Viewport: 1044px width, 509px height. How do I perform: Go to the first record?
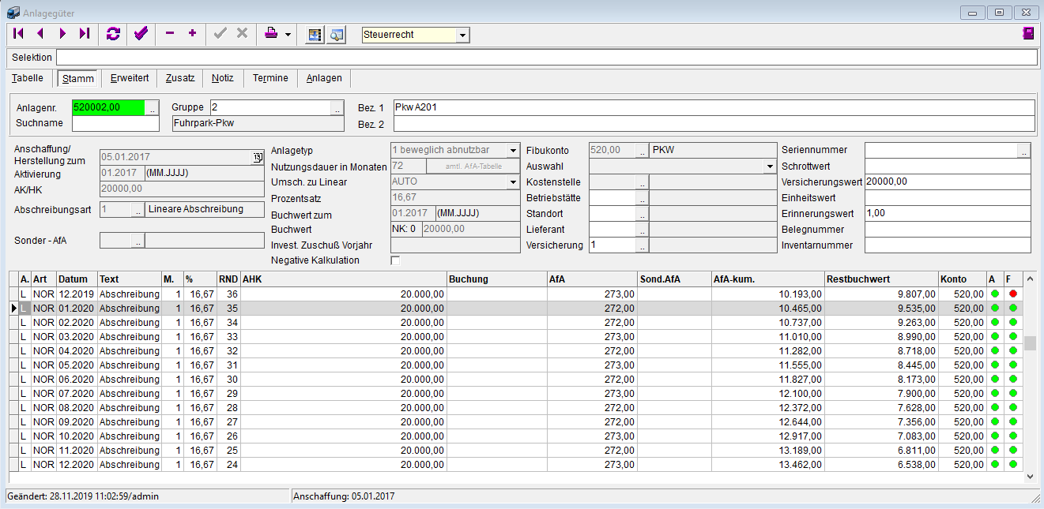18,34
